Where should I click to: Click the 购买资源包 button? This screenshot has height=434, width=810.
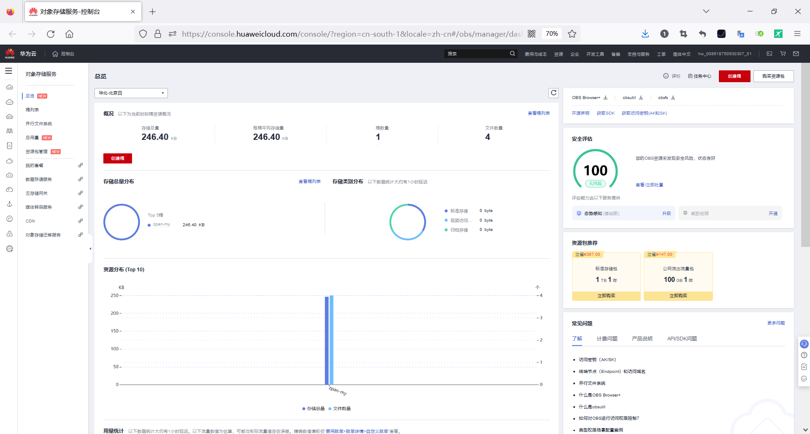click(x=773, y=76)
